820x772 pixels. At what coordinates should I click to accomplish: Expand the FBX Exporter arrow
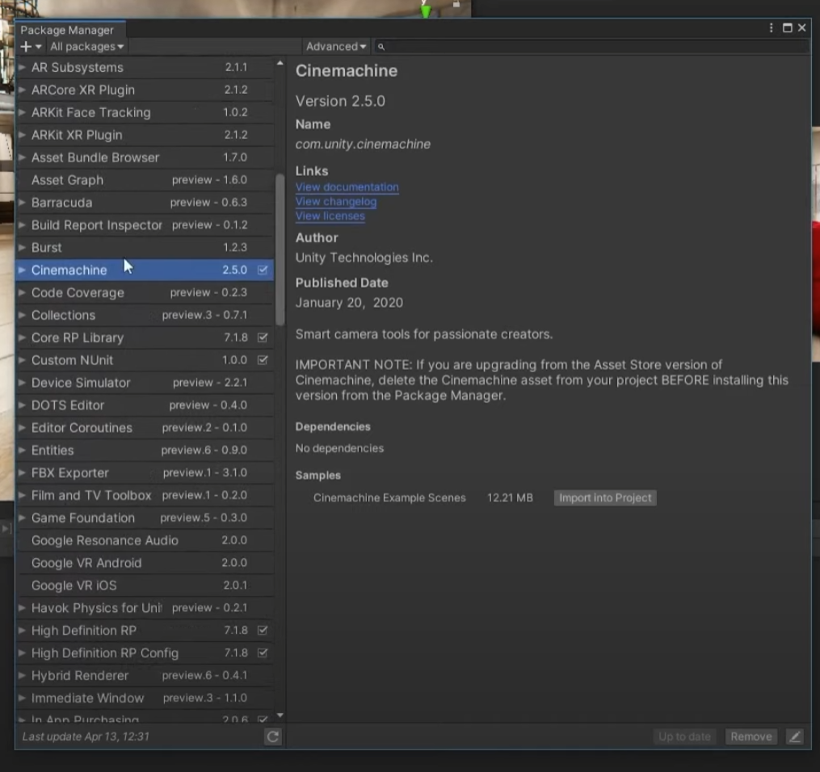tap(22, 472)
